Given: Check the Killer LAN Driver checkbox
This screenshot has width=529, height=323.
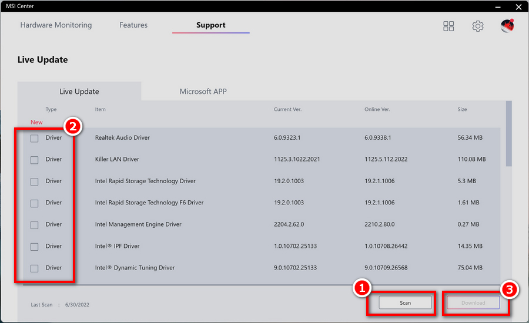Looking at the screenshot, I should tap(35, 160).
